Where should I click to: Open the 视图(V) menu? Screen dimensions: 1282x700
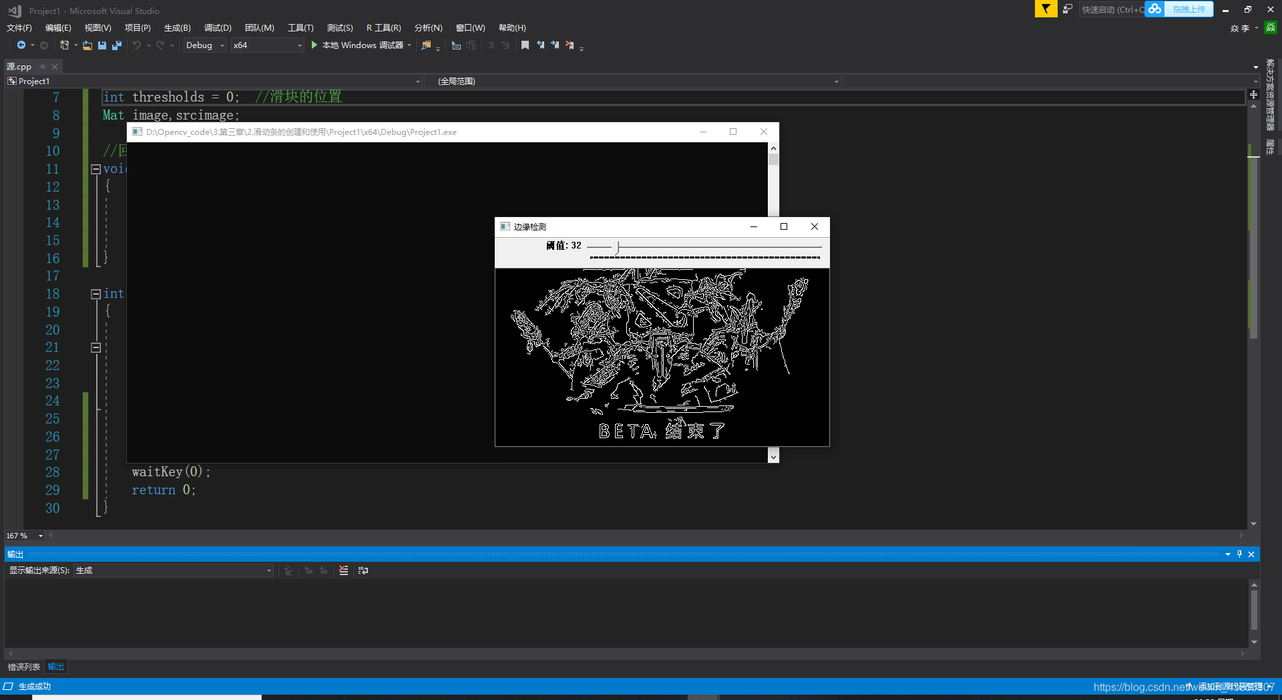coord(97,27)
